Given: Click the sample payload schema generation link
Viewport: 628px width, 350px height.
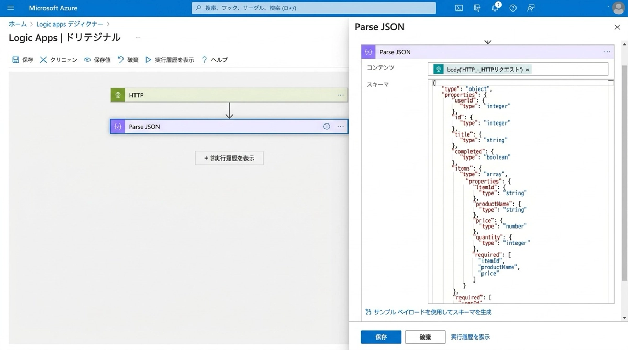Looking at the screenshot, I should pos(432,312).
